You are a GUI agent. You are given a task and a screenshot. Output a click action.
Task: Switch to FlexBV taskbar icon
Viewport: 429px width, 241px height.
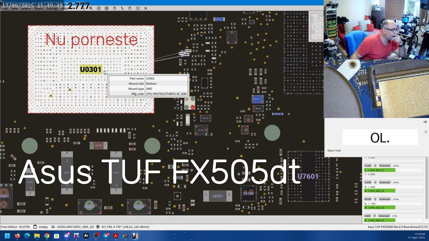pyautogui.click(x=135, y=236)
